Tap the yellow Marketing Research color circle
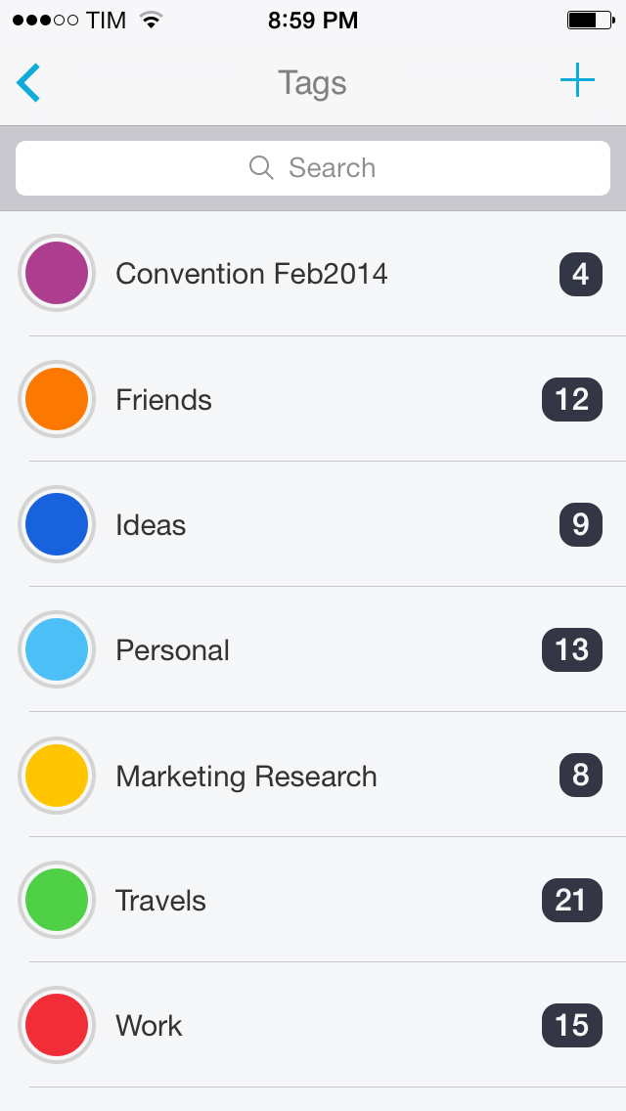This screenshot has width=626, height=1111. point(57,776)
